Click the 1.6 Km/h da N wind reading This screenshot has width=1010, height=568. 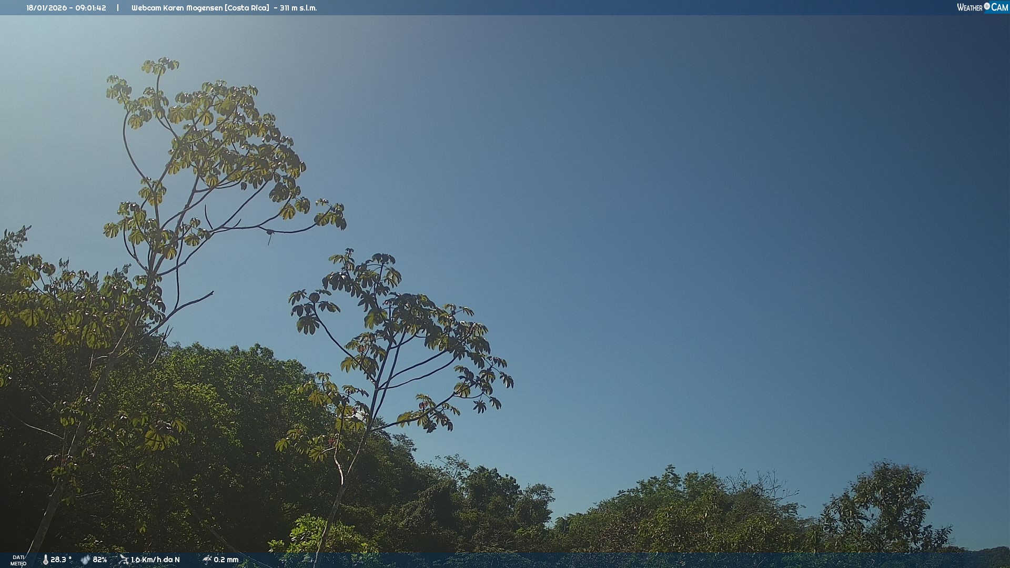tap(155, 560)
